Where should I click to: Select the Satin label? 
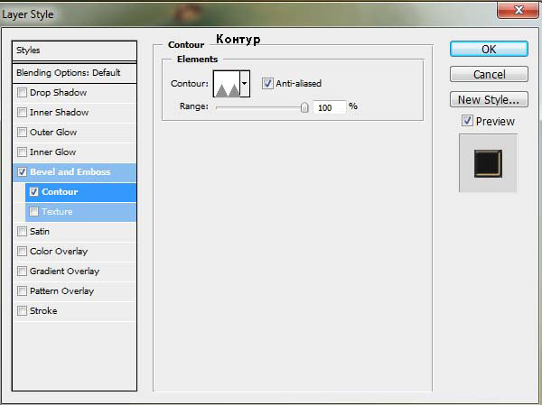click(x=40, y=231)
